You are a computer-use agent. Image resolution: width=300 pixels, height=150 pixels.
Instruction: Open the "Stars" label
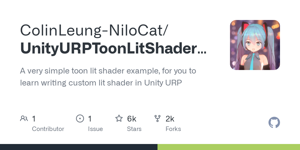tap(134, 129)
